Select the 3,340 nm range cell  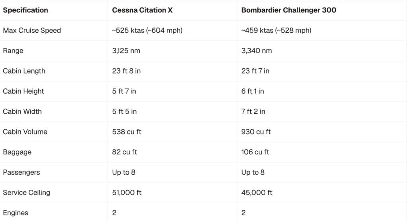[x=257, y=51]
